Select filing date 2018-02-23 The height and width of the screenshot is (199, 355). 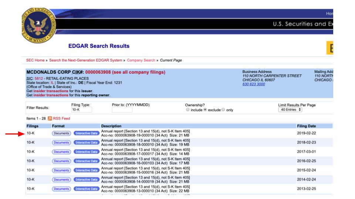click(x=306, y=142)
